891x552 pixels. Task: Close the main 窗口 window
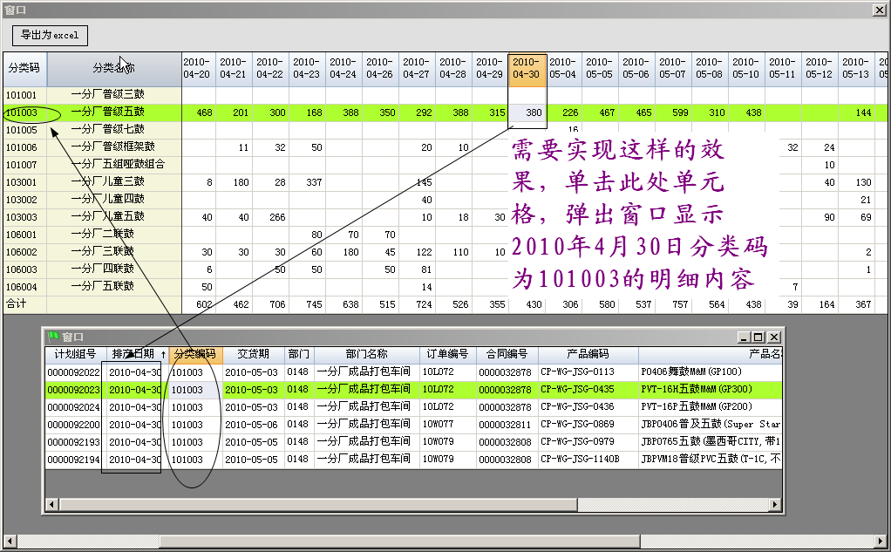point(879,10)
